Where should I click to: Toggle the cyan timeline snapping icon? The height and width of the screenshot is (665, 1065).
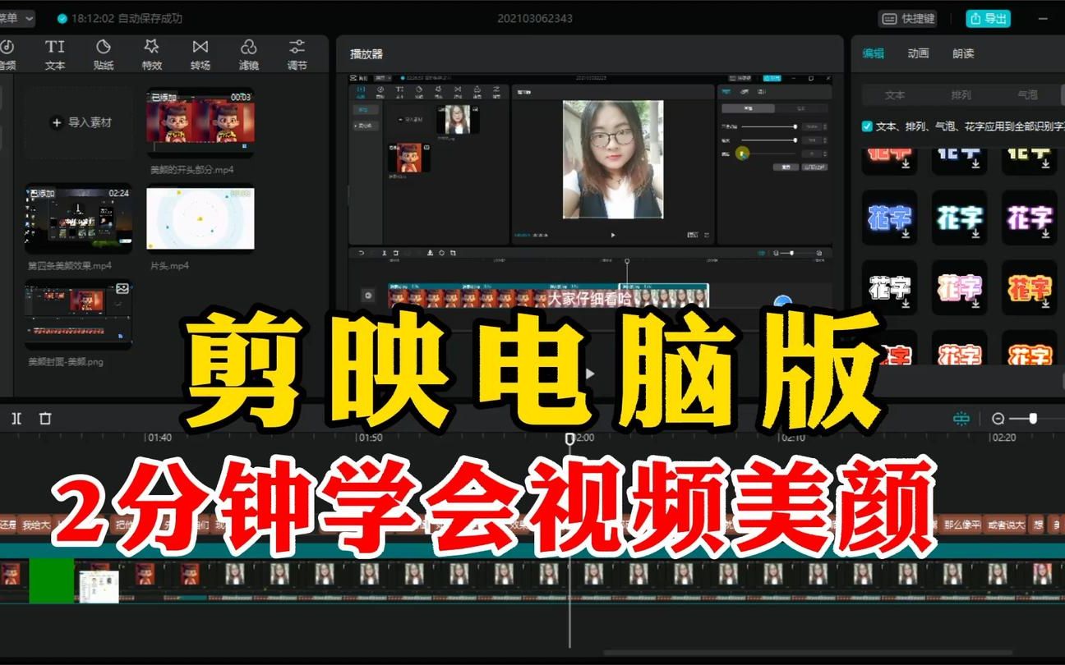[x=961, y=419]
